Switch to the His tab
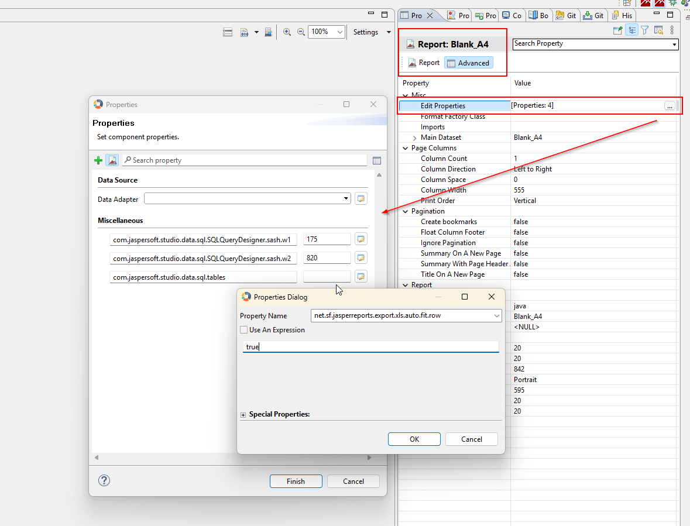The height and width of the screenshot is (526, 690). [x=622, y=15]
